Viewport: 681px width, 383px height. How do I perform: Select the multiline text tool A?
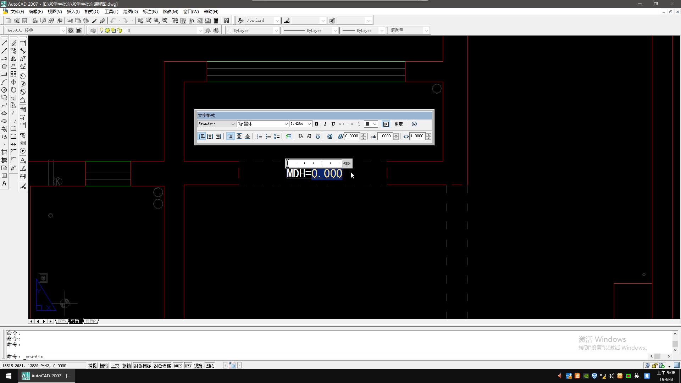[4, 183]
